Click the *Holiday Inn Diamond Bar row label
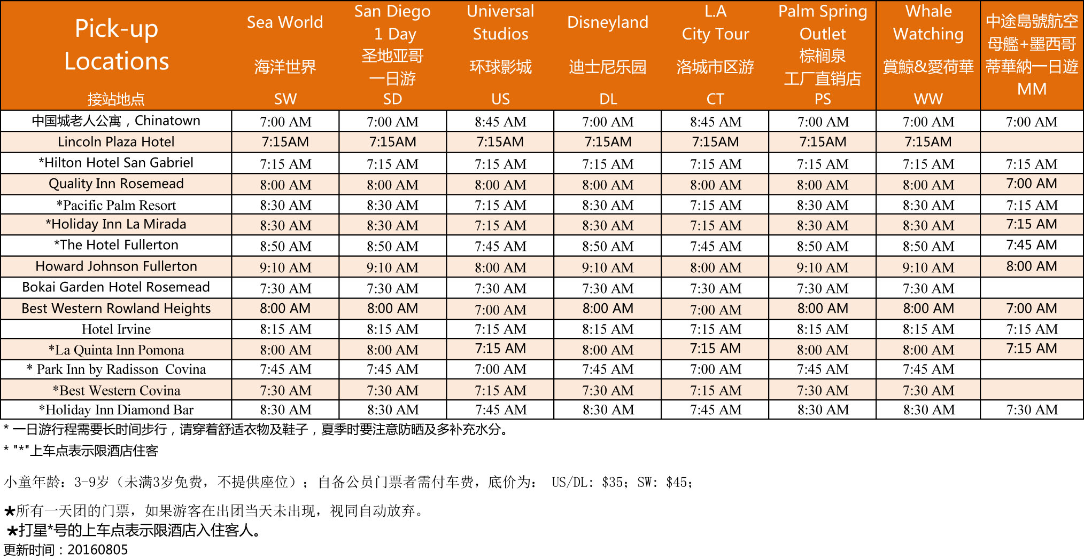 [x=116, y=410]
